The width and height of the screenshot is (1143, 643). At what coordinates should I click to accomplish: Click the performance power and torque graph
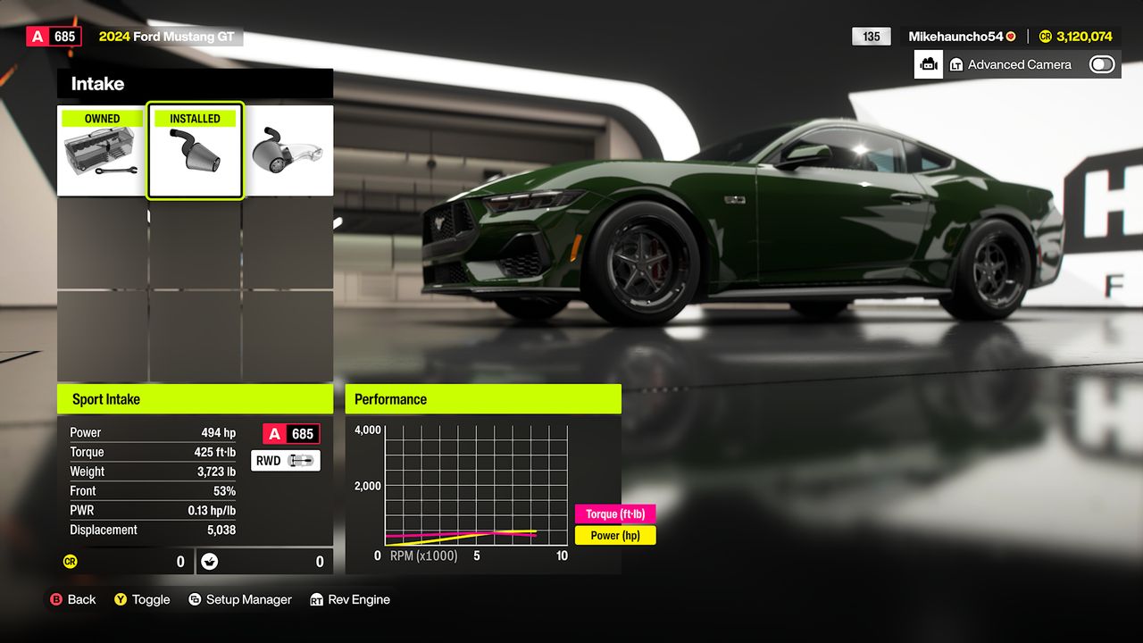476,485
